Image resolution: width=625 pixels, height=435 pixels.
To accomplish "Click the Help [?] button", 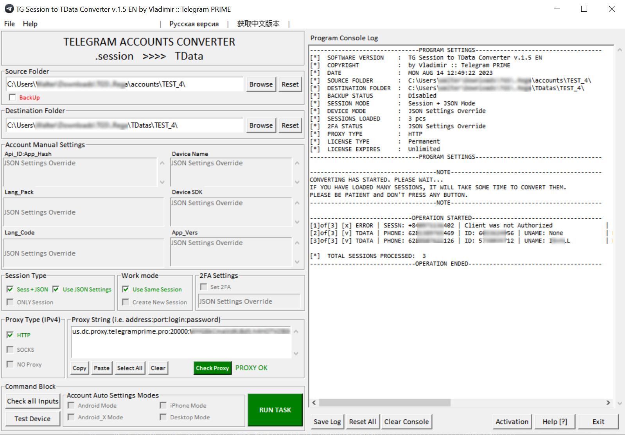I will (x=555, y=422).
